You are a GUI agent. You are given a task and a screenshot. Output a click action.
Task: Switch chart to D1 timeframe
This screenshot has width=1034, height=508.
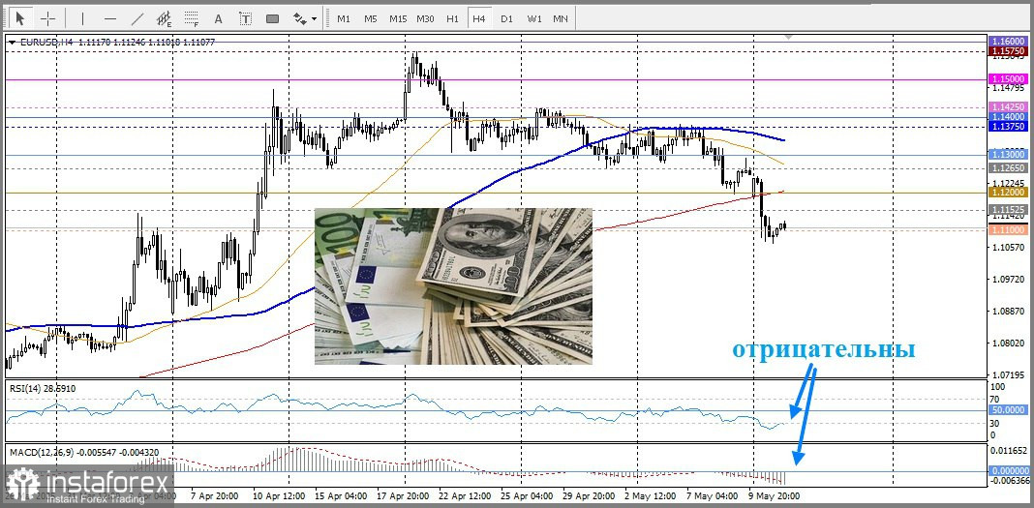[x=506, y=18]
